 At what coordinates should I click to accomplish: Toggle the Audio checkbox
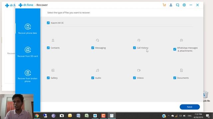(93, 78)
